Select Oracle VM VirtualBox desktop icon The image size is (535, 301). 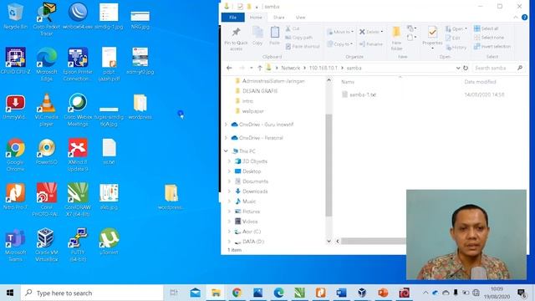(x=47, y=244)
